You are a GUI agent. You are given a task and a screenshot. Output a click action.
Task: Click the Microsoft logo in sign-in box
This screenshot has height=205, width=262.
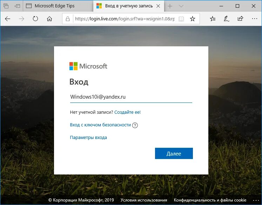(x=88, y=66)
